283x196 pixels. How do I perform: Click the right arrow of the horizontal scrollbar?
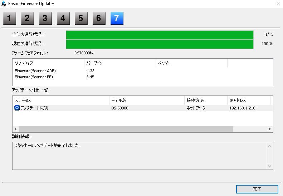pos(270,129)
